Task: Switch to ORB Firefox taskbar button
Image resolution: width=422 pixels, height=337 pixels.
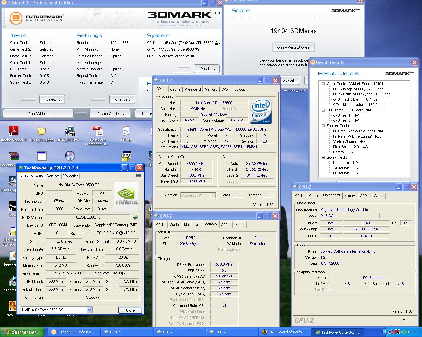Action: pos(285,332)
